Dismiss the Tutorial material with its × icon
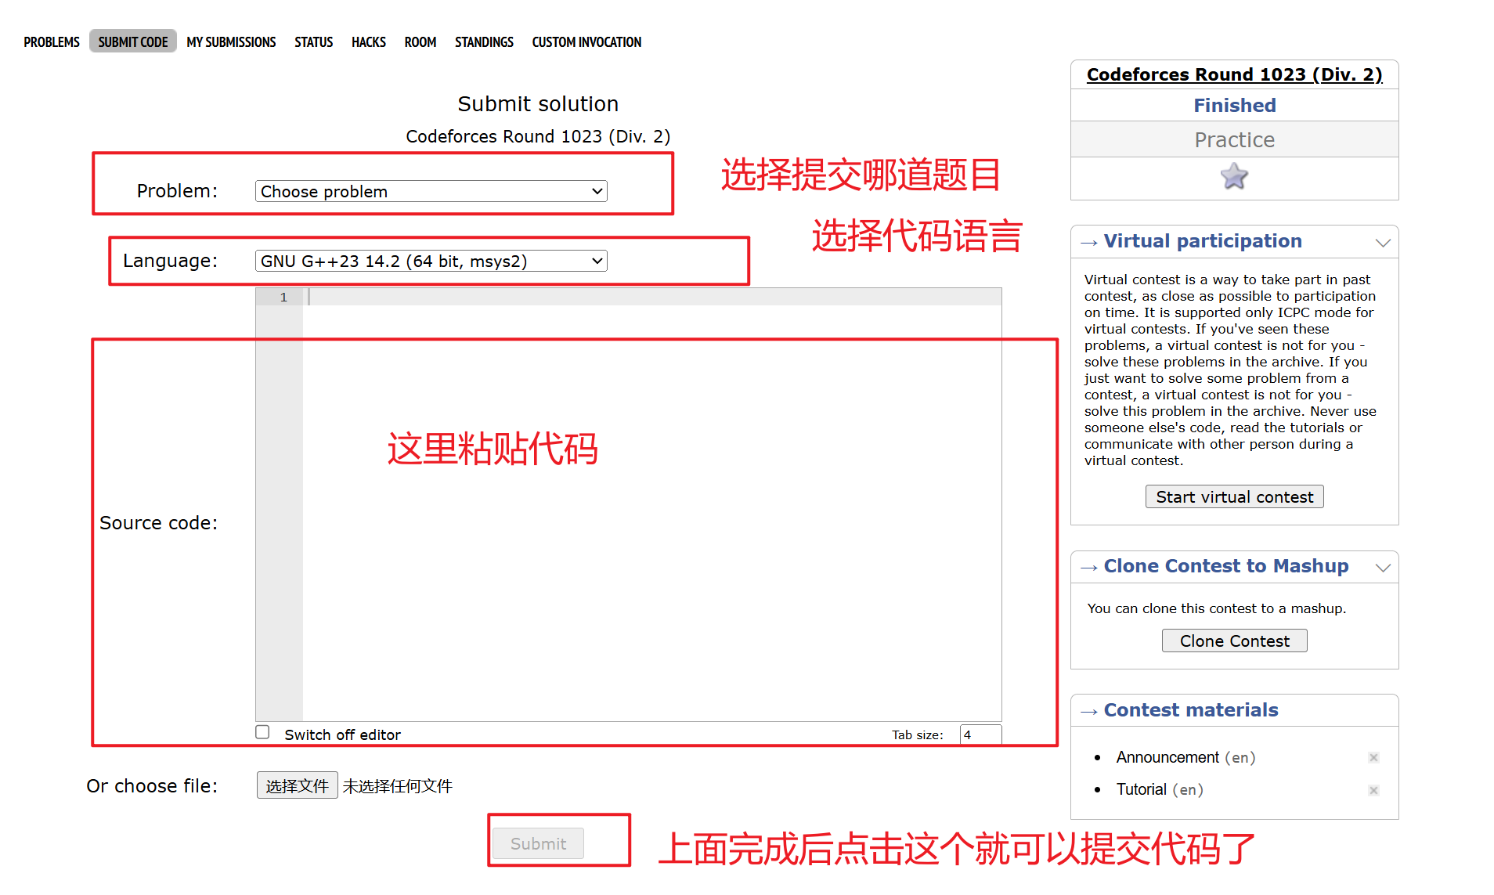Viewport: 1494px width, 895px height. [1373, 790]
